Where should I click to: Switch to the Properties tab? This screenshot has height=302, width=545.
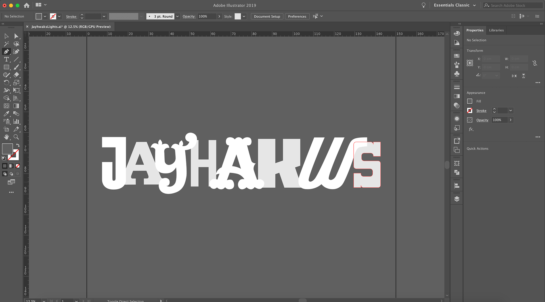point(475,30)
